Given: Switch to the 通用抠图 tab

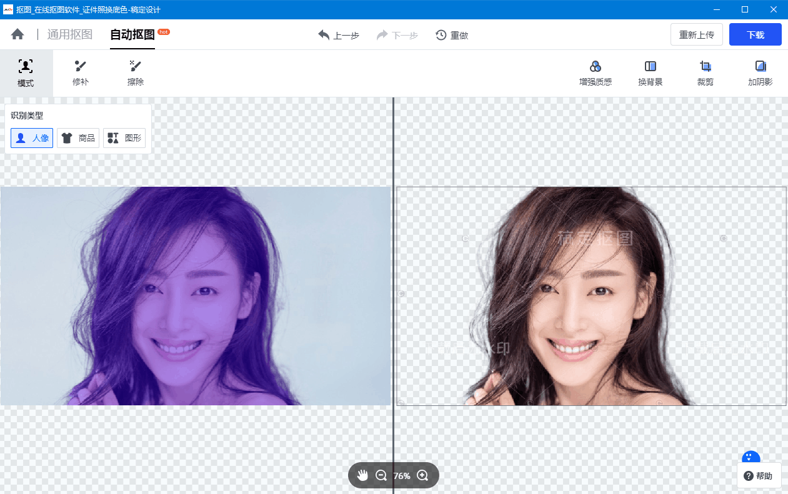Looking at the screenshot, I should [70, 35].
